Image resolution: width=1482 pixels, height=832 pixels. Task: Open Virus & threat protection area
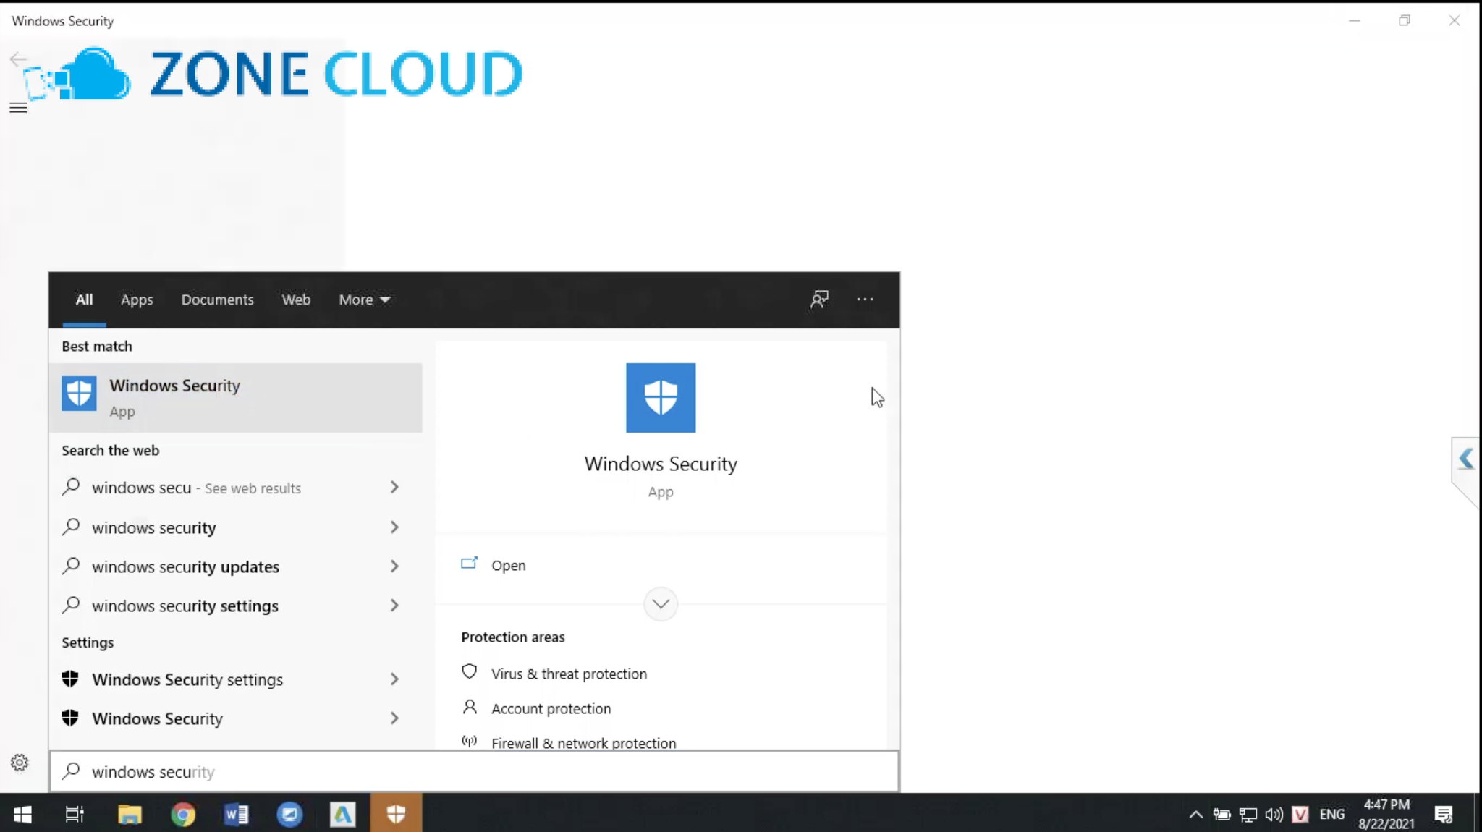tap(569, 674)
